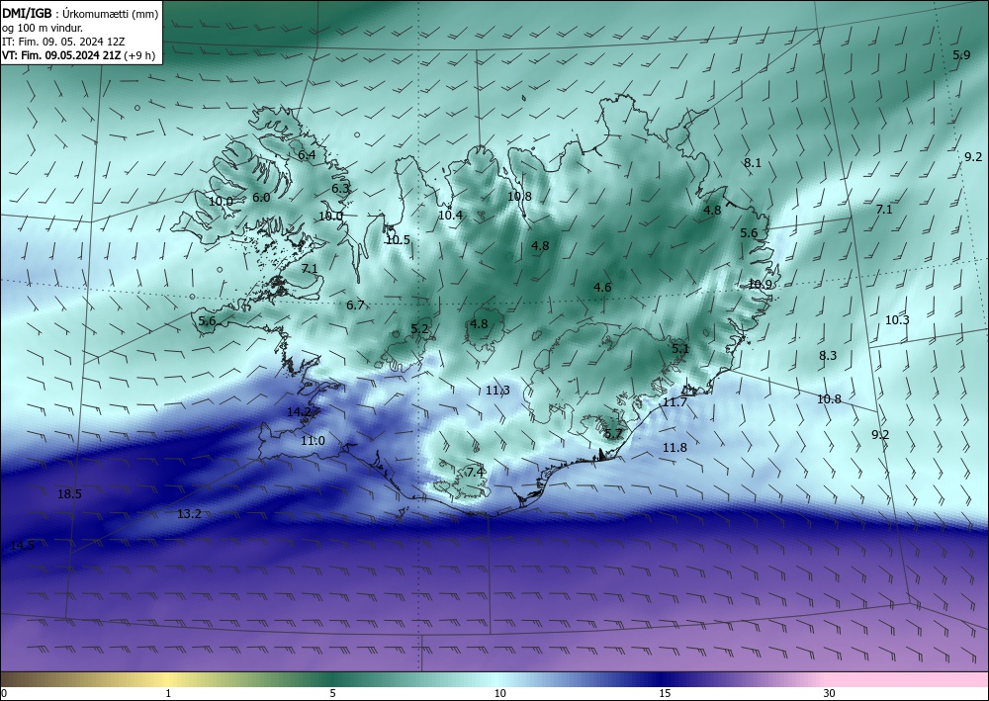Click the 10 label on the color scale
Screen dimensions: 989x701
click(x=499, y=694)
